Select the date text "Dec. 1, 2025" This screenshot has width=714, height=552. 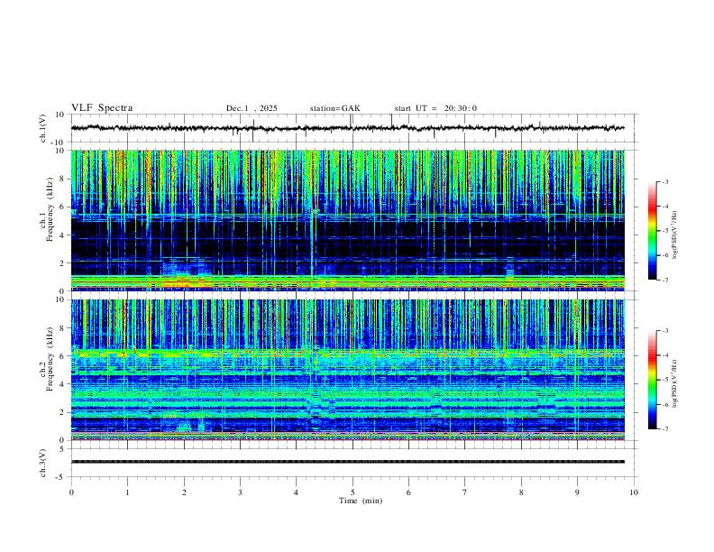pos(252,108)
